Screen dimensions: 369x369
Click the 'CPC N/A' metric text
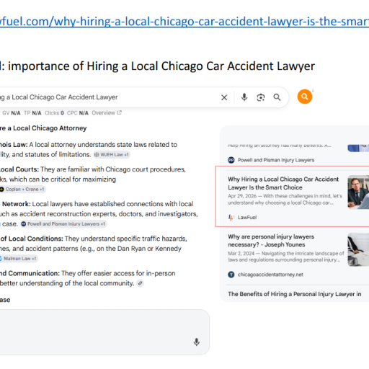[x=78, y=113]
